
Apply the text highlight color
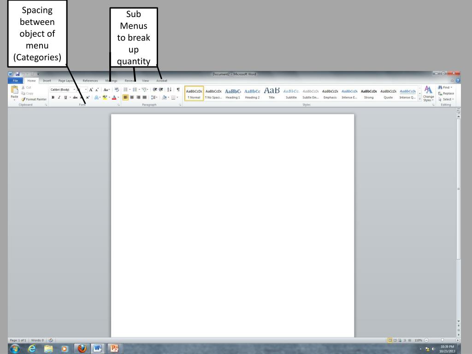(105, 97)
